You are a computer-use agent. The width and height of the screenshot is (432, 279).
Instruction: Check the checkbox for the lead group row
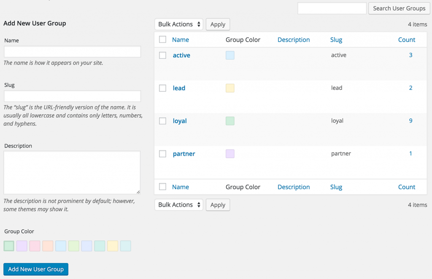click(162, 88)
